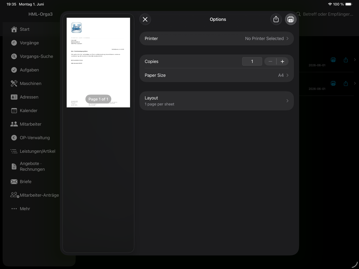Open Vorgangs-Suche in the sidebar
Viewport: 359px width, 269px height.
36,56
